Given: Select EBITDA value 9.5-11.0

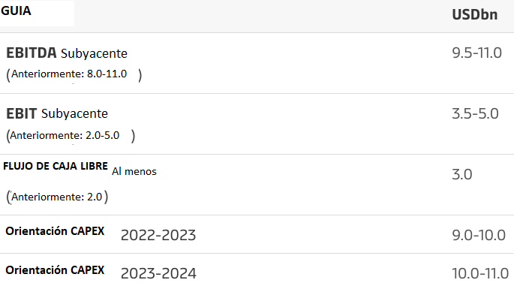Looking at the screenshot, I should click(x=476, y=53).
